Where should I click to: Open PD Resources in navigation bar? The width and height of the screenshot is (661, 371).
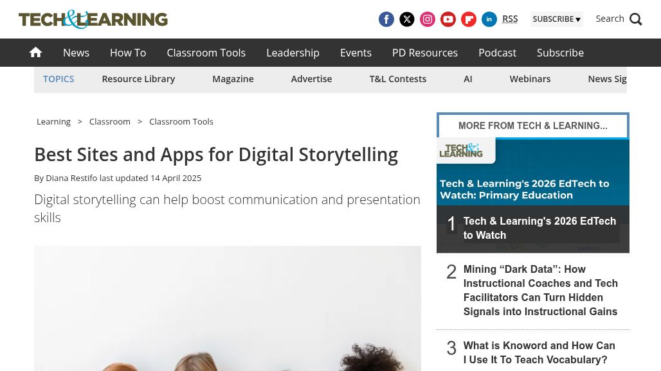pos(424,53)
